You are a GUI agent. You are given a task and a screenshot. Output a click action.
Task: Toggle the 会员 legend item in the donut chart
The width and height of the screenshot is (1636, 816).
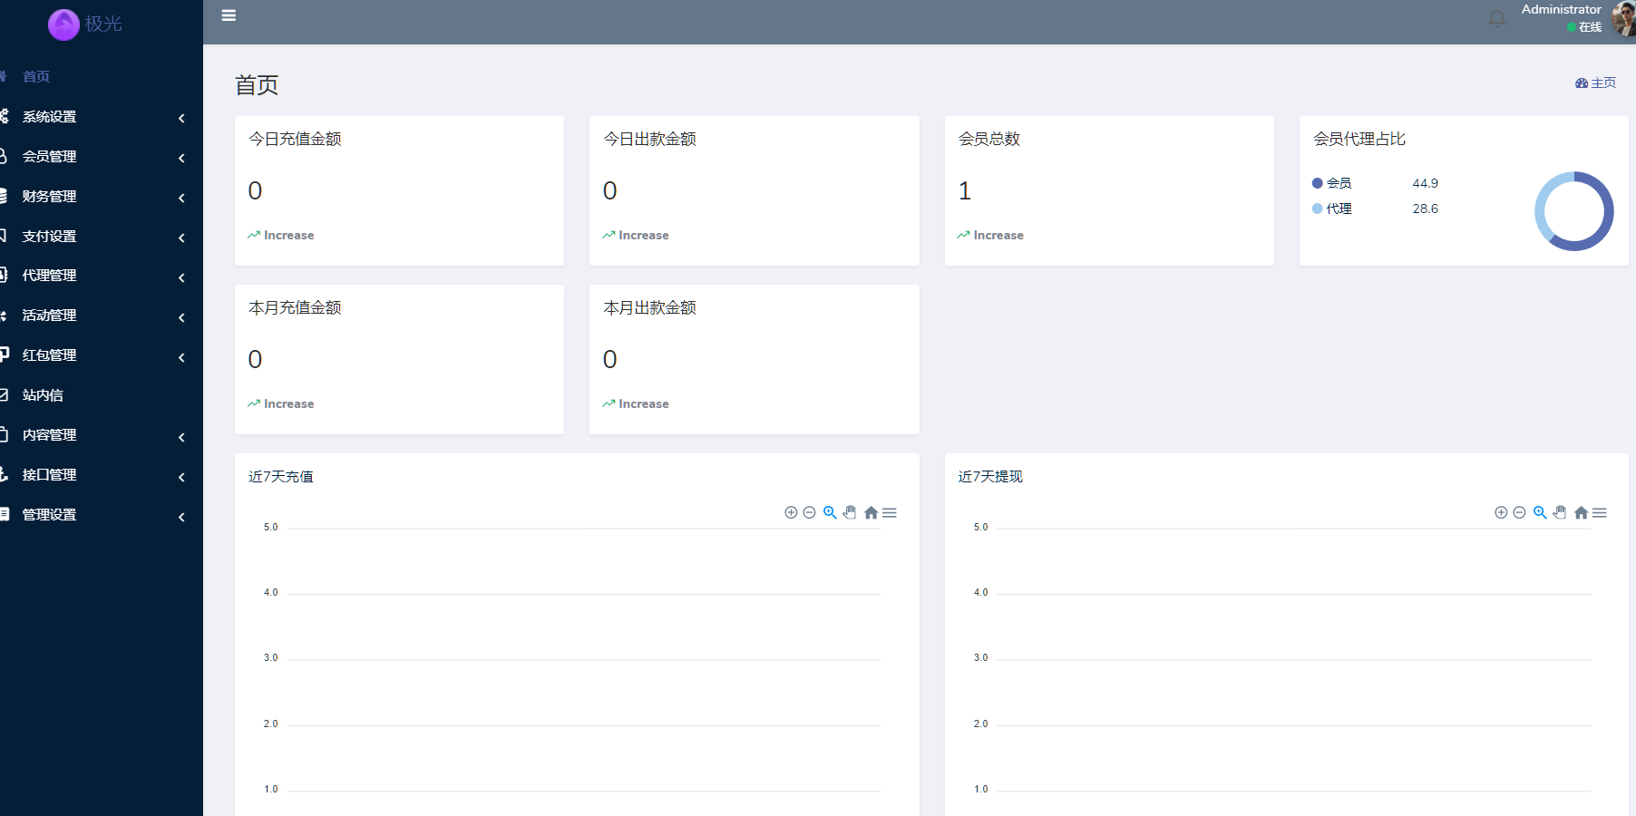pos(1335,182)
